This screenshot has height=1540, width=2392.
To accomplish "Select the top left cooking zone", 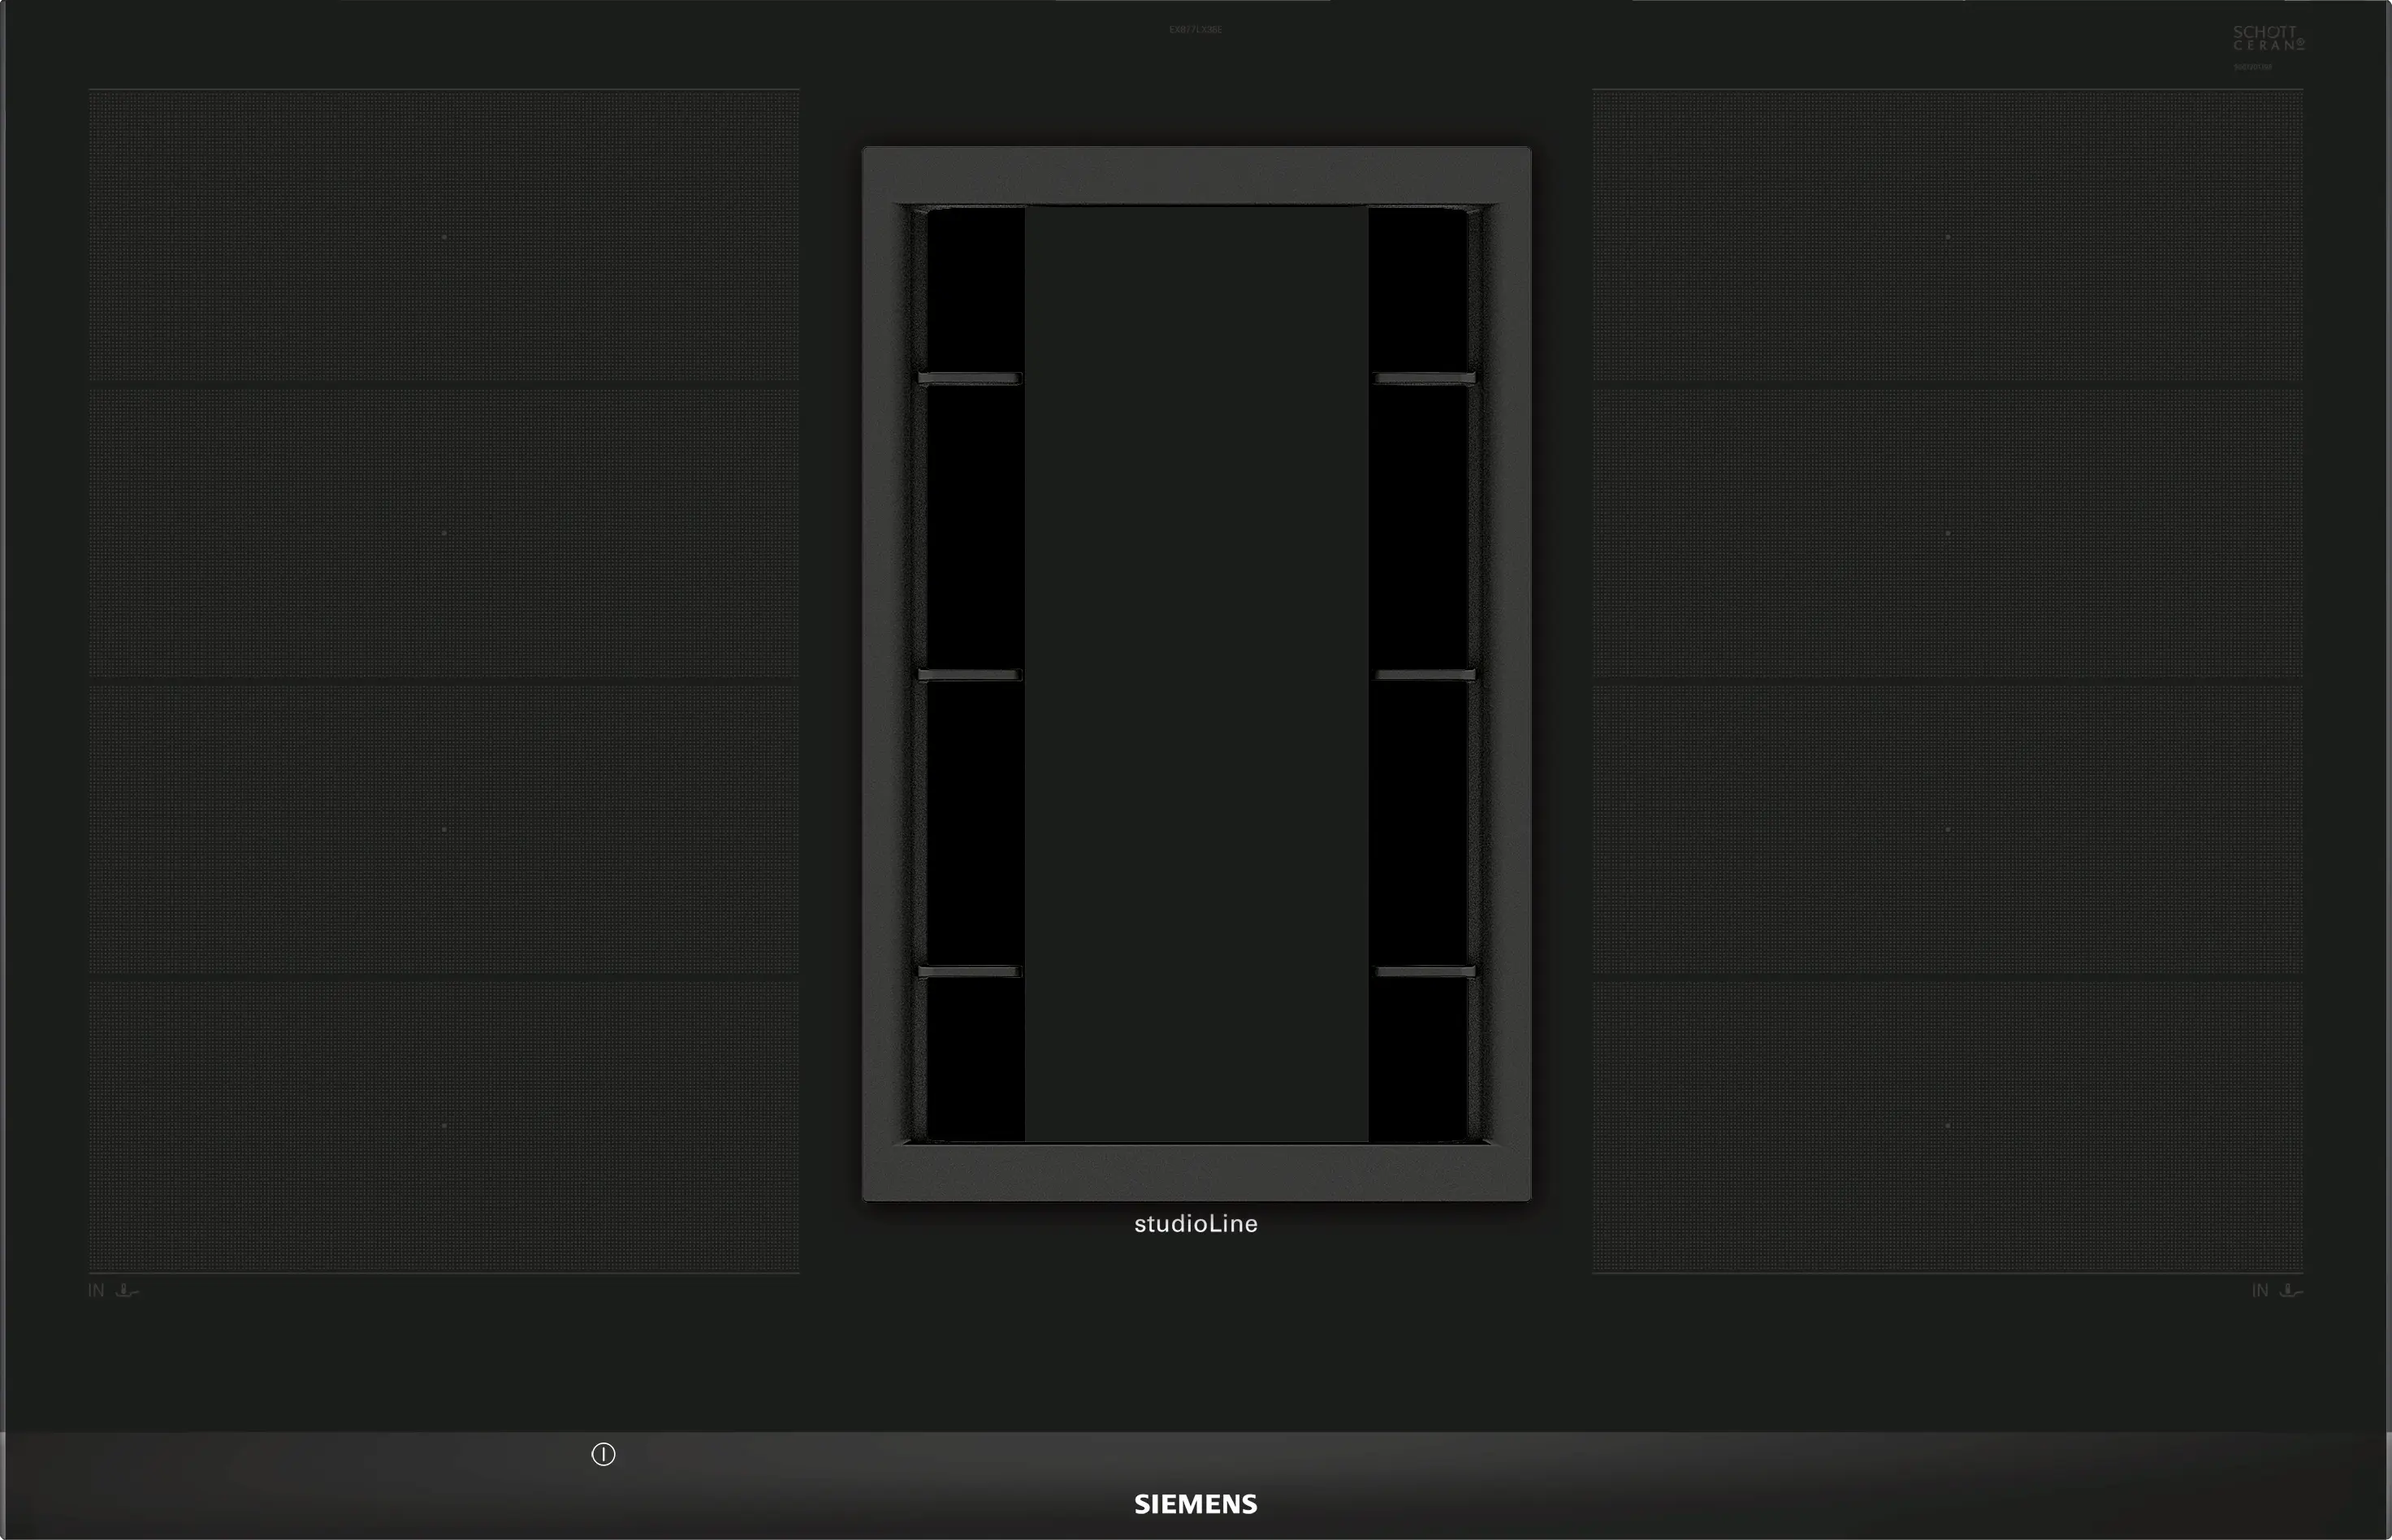I will (x=444, y=237).
